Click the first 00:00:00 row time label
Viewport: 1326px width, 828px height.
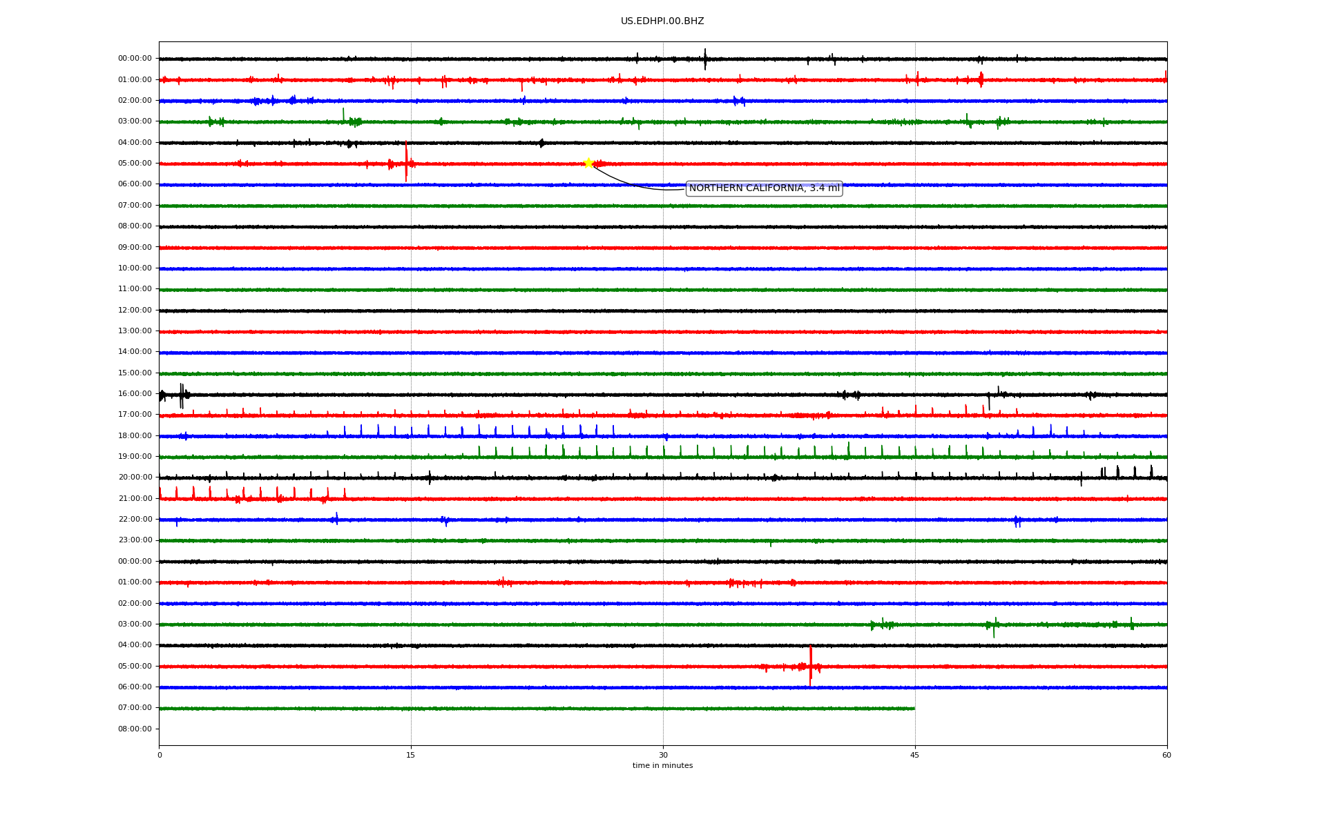click(135, 59)
